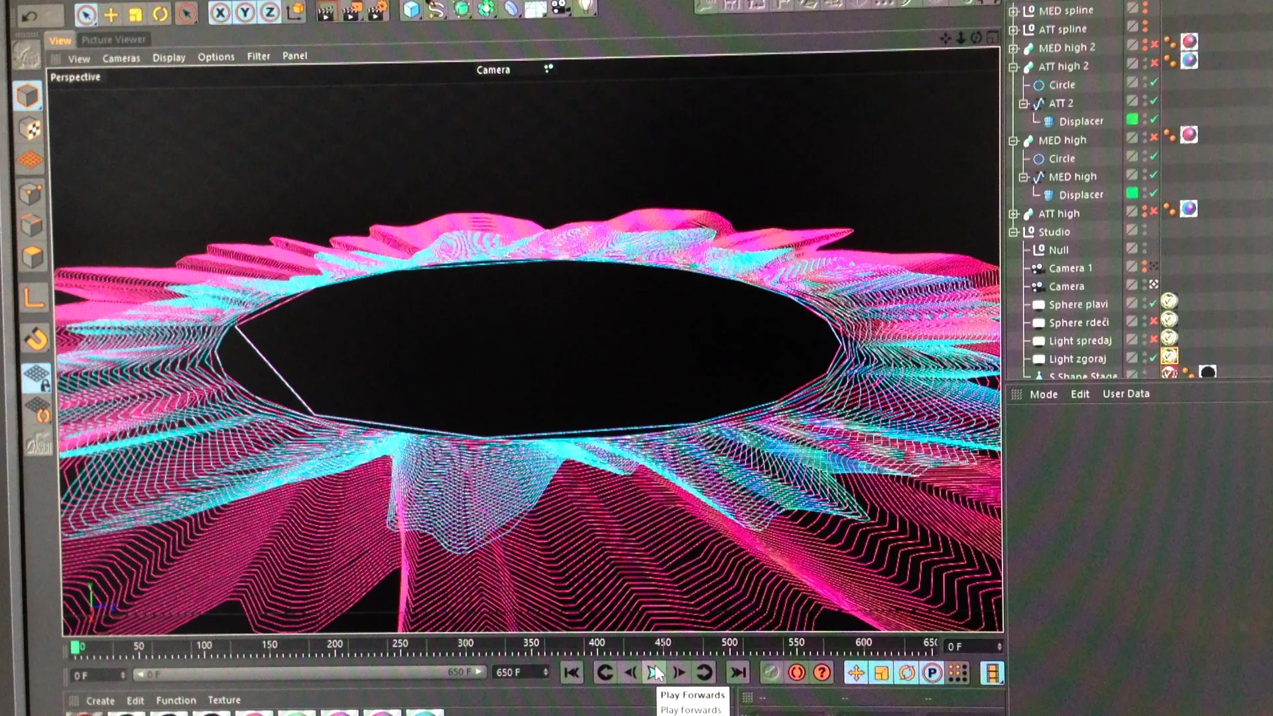
Task: Click the Undo arrow icon
Action: click(29, 16)
